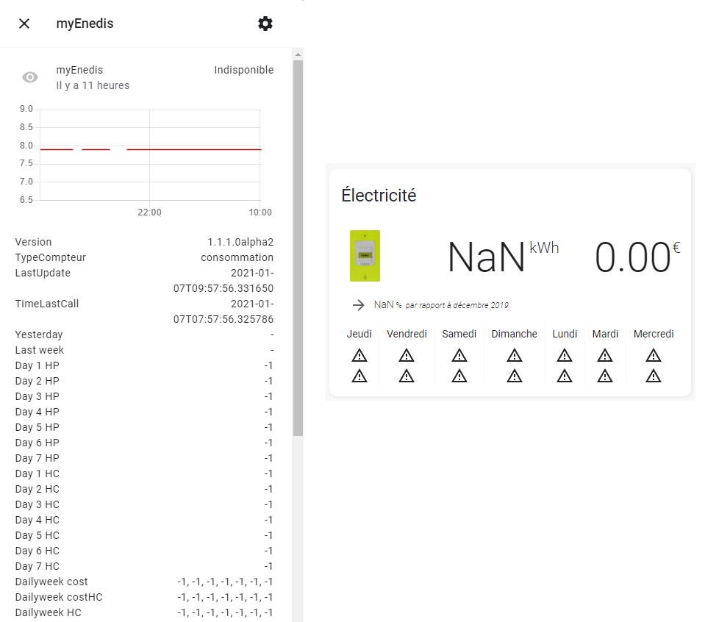
Task: Click the Dailyweek HC label
Action: click(x=48, y=612)
